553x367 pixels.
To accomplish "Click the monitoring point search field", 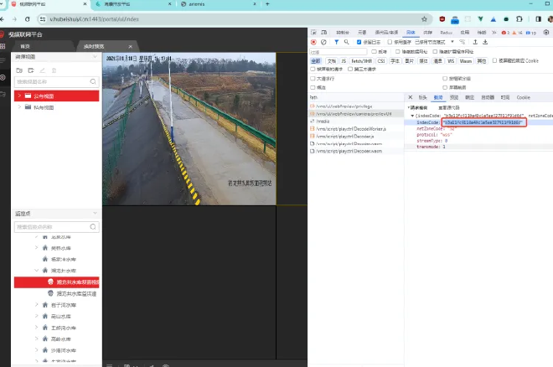I will click(x=56, y=227).
